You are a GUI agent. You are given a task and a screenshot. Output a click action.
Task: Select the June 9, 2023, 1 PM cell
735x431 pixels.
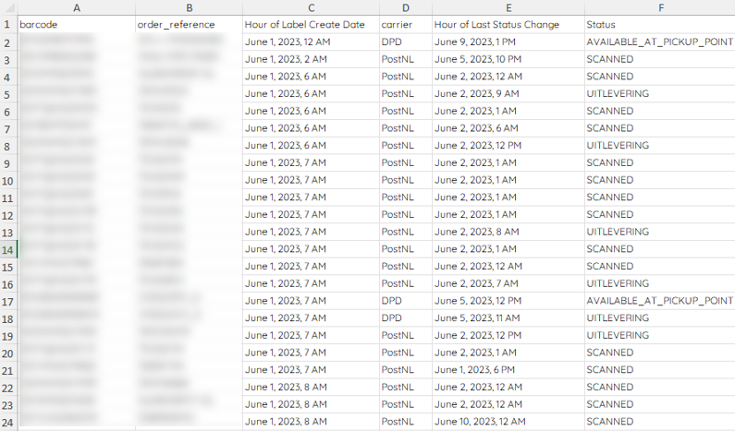click(508, 42)
